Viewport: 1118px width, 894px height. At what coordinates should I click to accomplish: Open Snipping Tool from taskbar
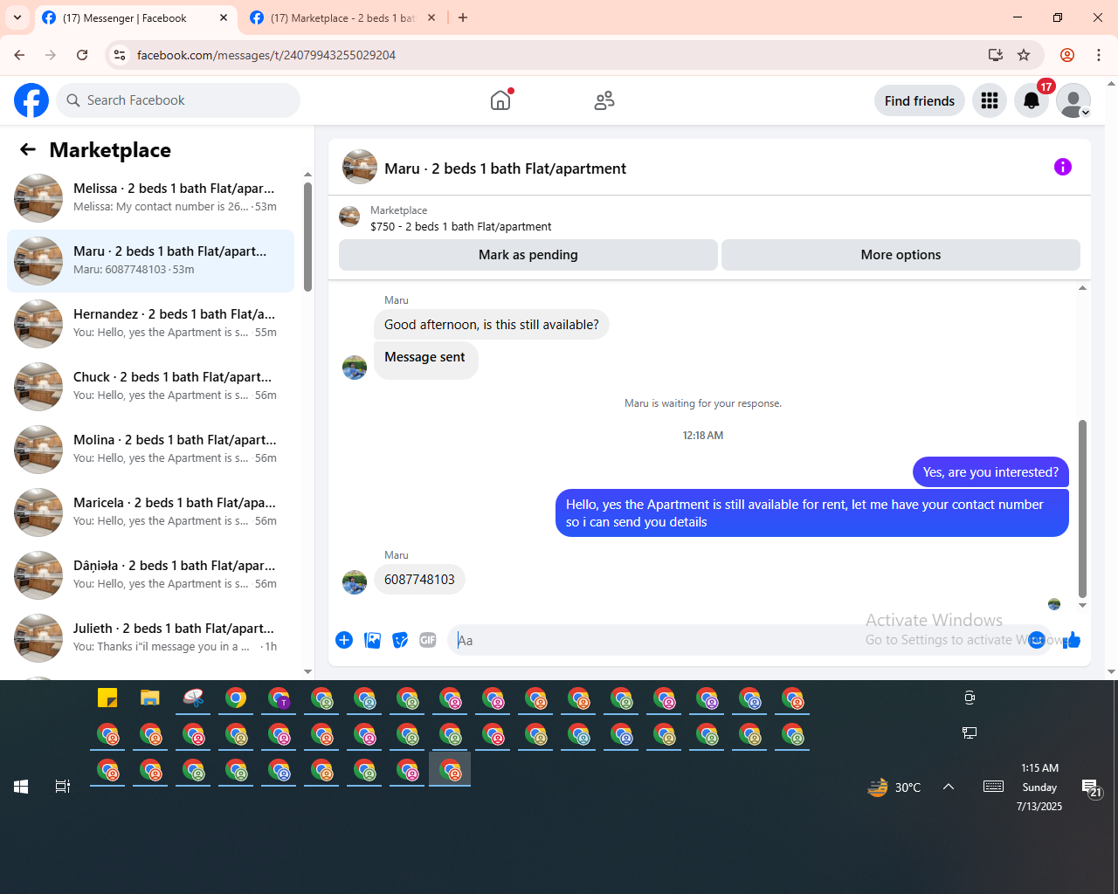(x=193, y=698)
